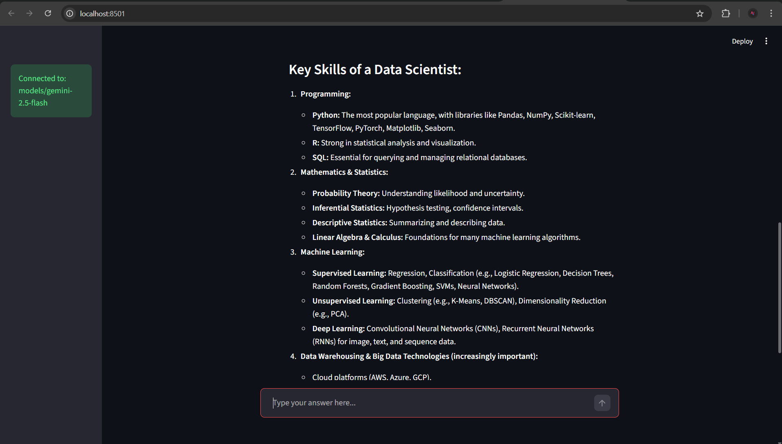Click the 'Data Warehousing & Big Data Technologies' item
The width and height of the screenshot is (782, 444).
point(419,356)
